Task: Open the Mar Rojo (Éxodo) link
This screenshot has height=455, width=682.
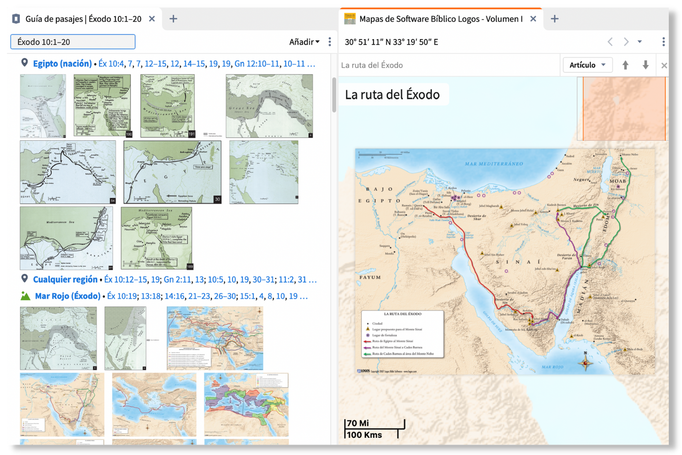Action: (68, 296)
